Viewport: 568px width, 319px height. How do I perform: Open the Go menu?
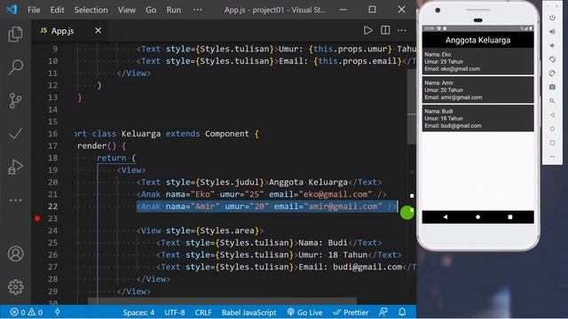coord(151,10)
